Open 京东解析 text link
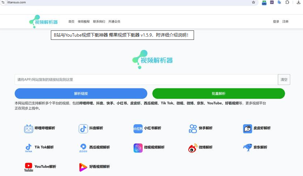 click(260, 147)
